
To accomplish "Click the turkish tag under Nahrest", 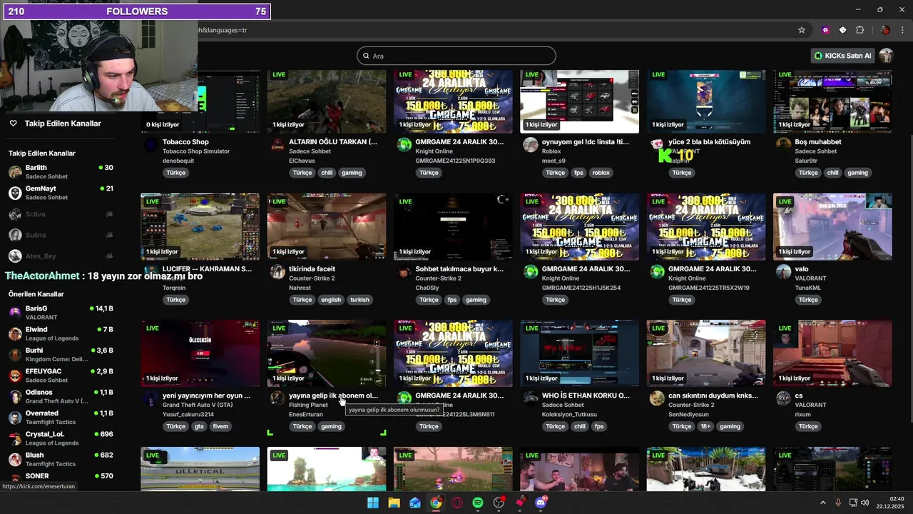I will [x=359, y=300].
